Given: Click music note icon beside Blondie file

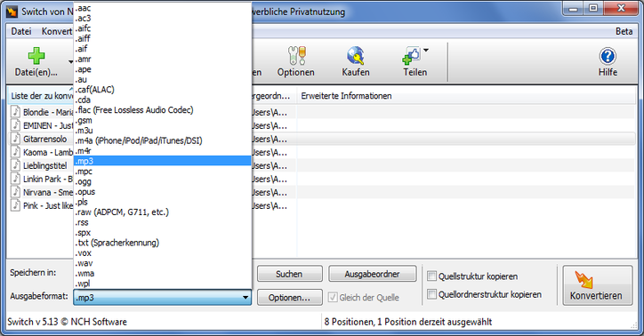Looking at the screenshot, I should 16,112.
